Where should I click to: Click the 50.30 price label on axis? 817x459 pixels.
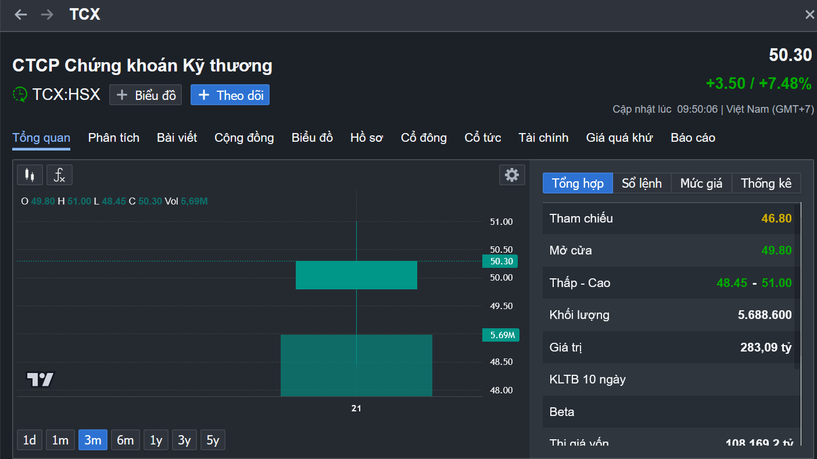pos(500,261)
